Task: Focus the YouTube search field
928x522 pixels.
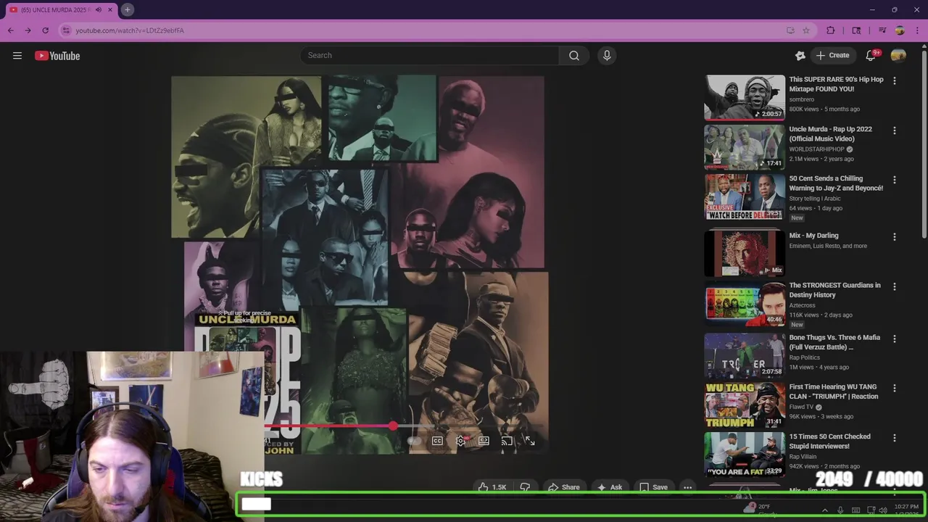Action: point(429,56)
